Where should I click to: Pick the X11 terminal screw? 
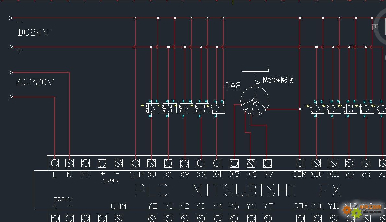(333, 163)
